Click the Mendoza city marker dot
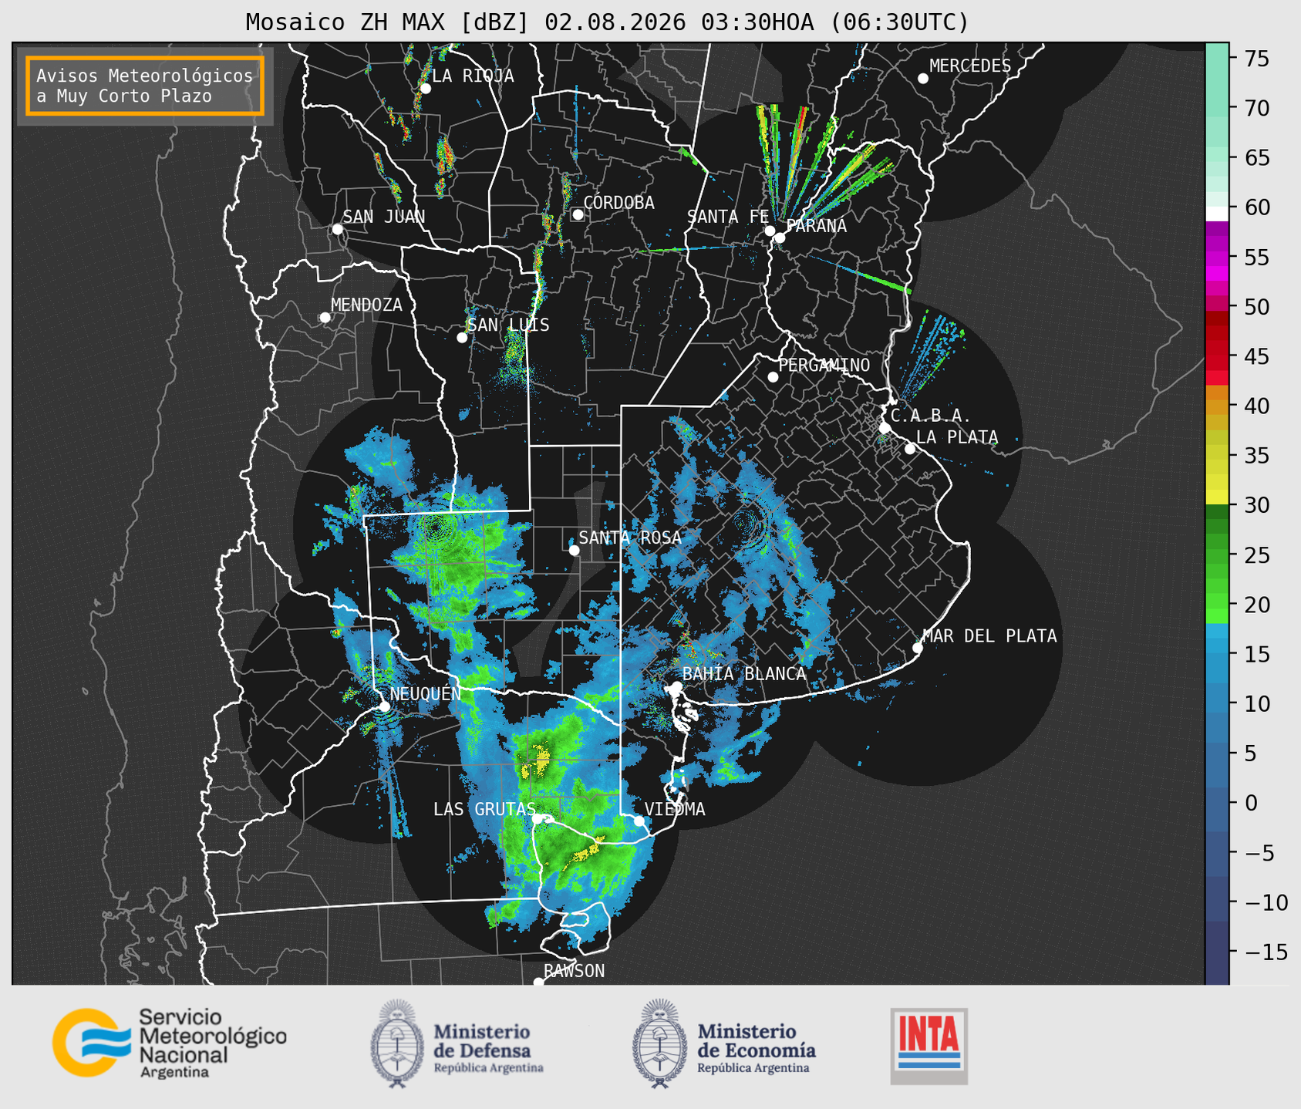 pos(325,318)
